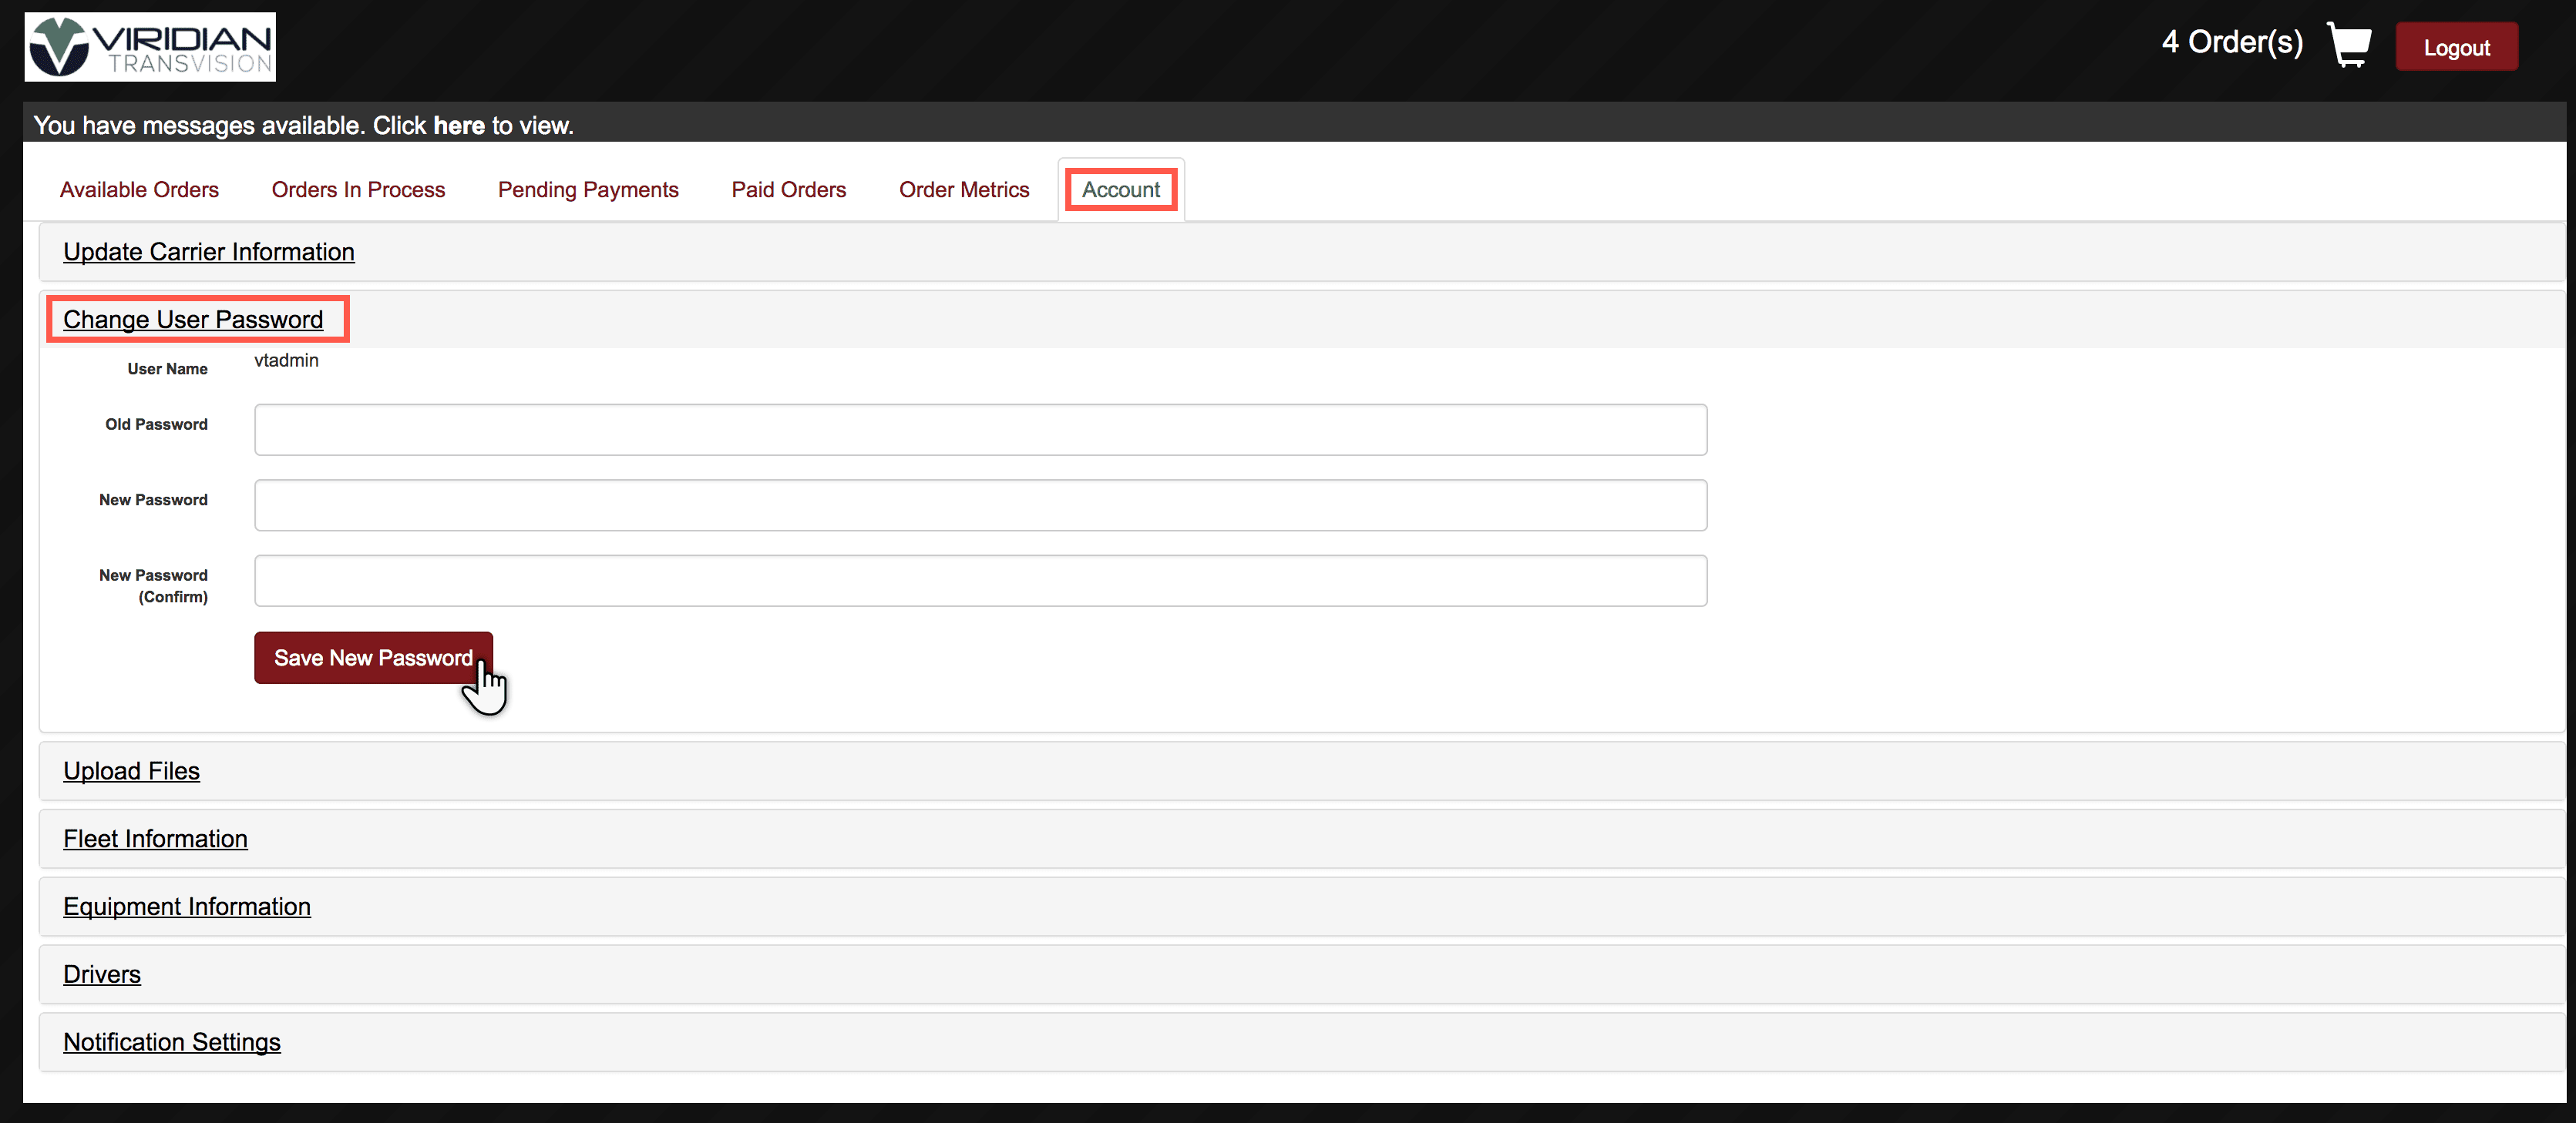Screen dimensions: 2576x1123
Task: Click into the Old Password field
Action: tap(980, 430)
